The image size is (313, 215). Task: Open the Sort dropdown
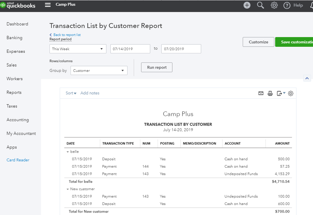71,93
